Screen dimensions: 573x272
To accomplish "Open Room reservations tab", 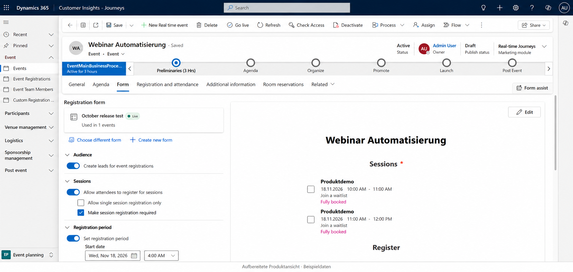I will [x=283, y=84].
